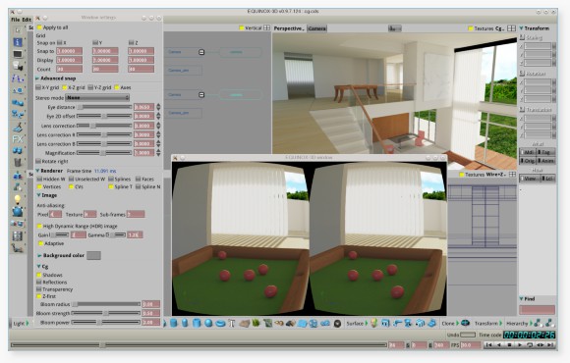The height and width of the screenshot is (363, 570).
Task: Click the curve path icon in left toolbar
Action: coord(18,78)
